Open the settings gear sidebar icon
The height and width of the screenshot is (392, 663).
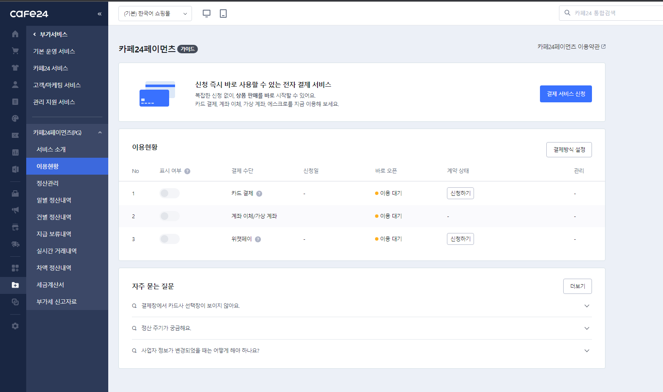pos(15,326)
